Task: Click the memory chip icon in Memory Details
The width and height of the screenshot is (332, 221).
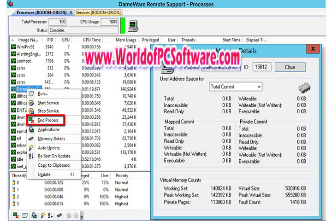Action: (x=304, y=88)
